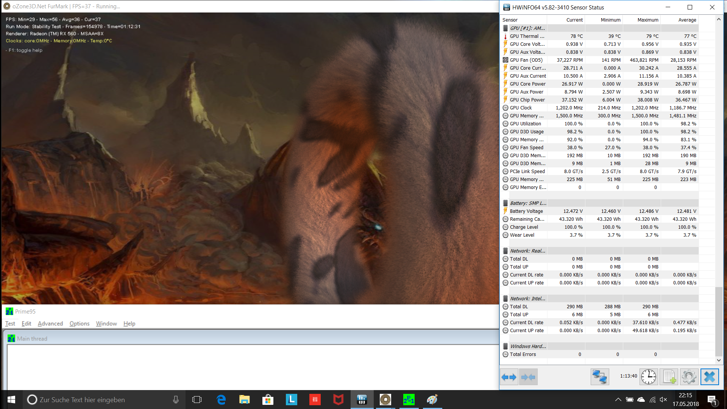Click the Cortana microphone icon
This screenshot has width=727, height=409.
click(176, 400)
